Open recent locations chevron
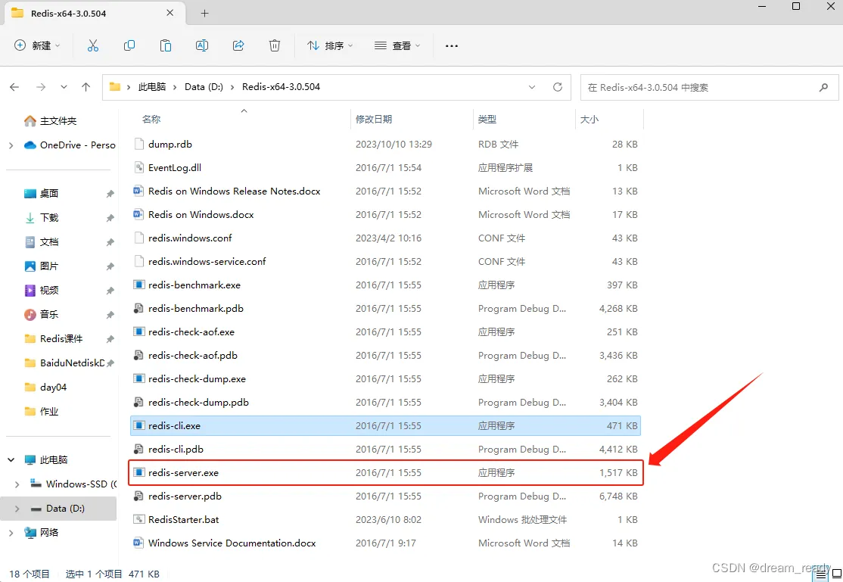843x582 pixels. click(x=64, y=87)
